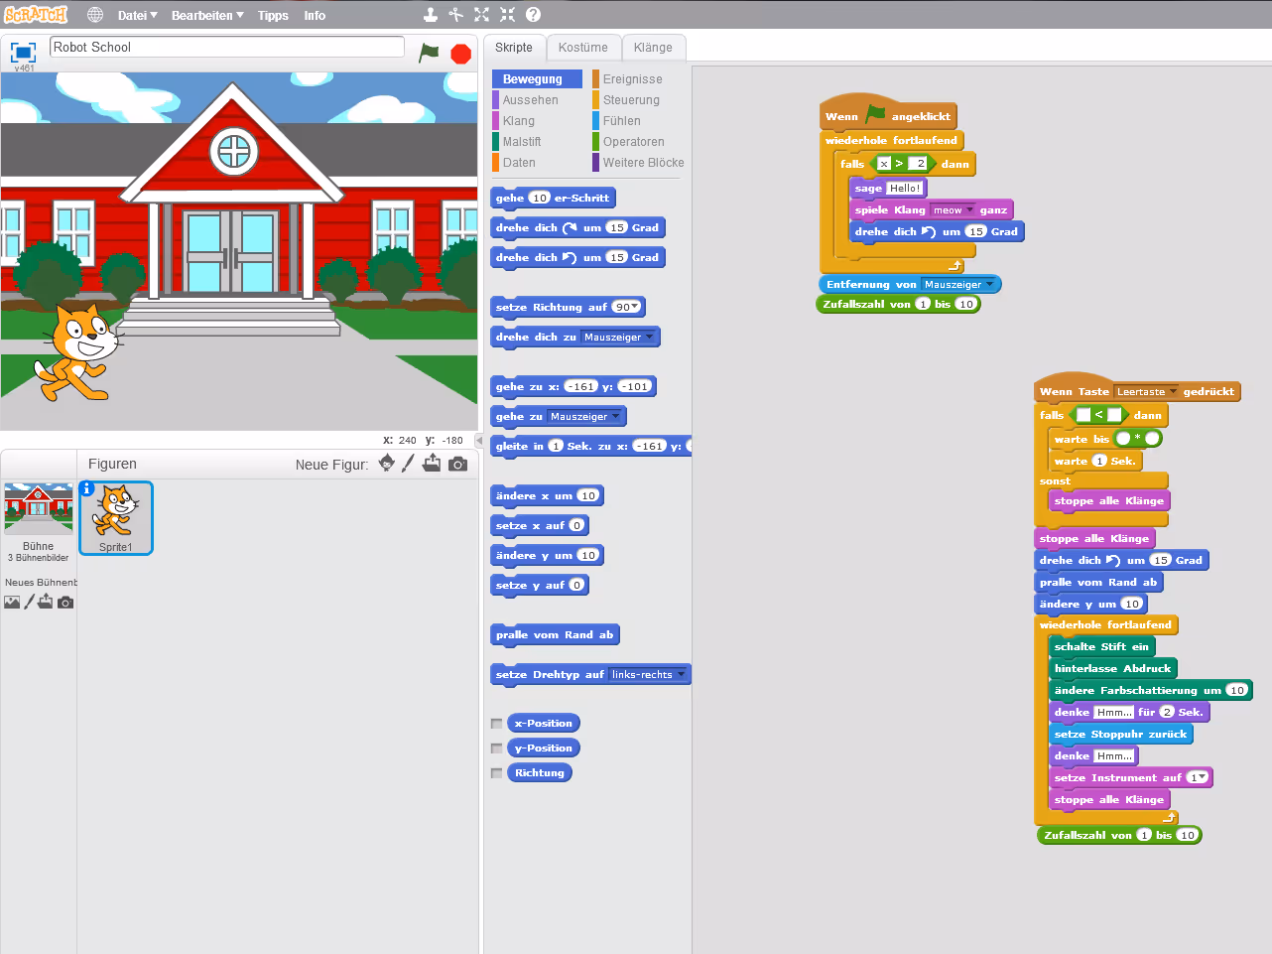Enable the y-Position stage display checkbox

tap(496, 748)
